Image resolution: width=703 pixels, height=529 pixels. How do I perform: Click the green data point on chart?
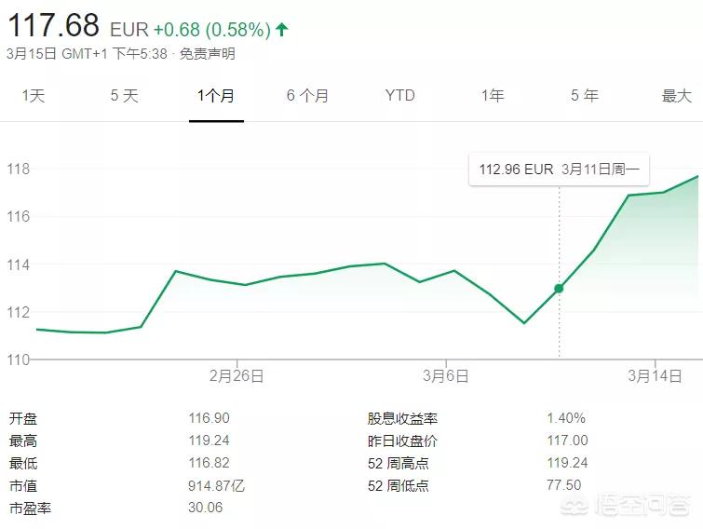(559, 289)
